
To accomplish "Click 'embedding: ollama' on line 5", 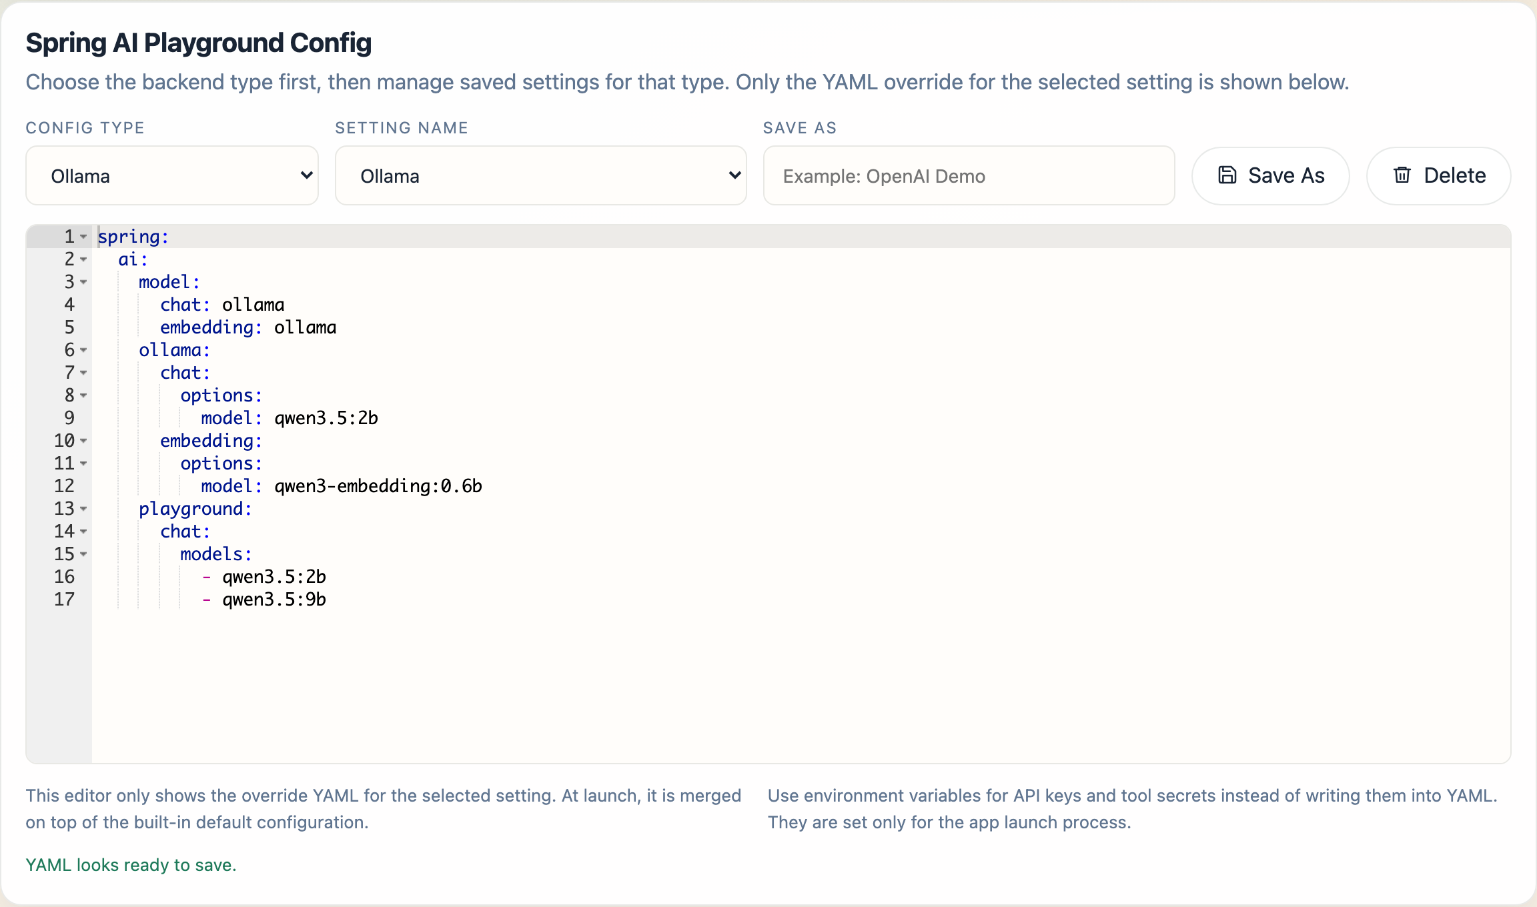I will tap(248, 327).
